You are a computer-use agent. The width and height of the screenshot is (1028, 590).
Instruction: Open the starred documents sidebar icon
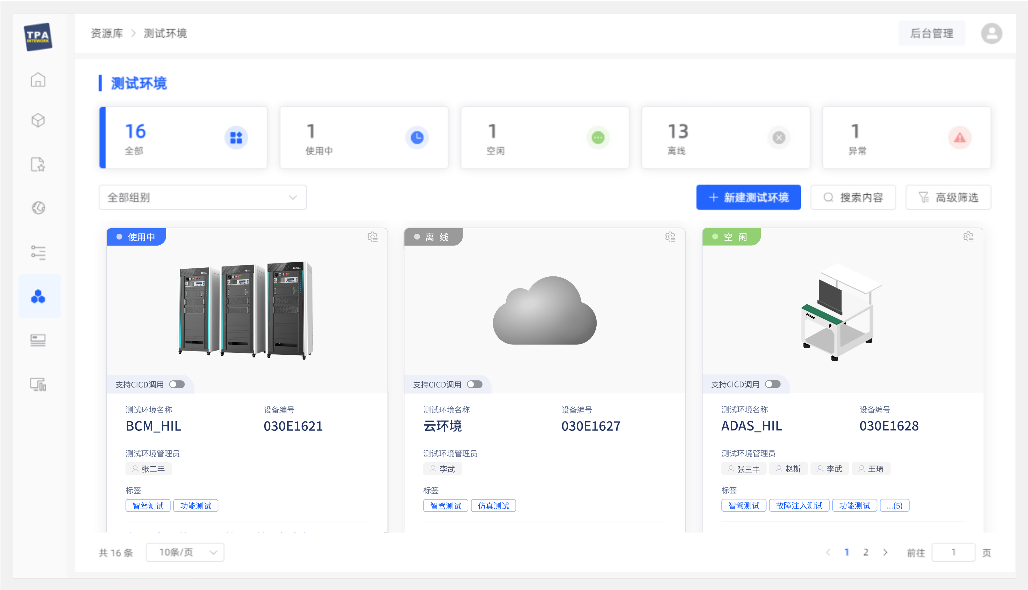38,165
